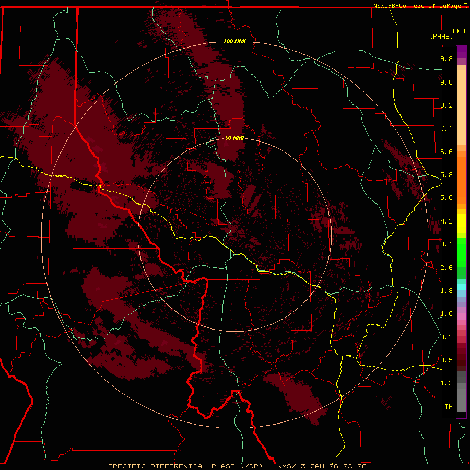The width and height of the screenshot is (470, 470).
Task: Click the 100 NMI range ring label
Action: click(234, 41)
